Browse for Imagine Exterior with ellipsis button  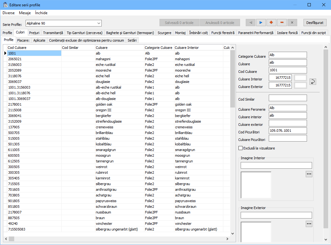(x=309, y=224)
